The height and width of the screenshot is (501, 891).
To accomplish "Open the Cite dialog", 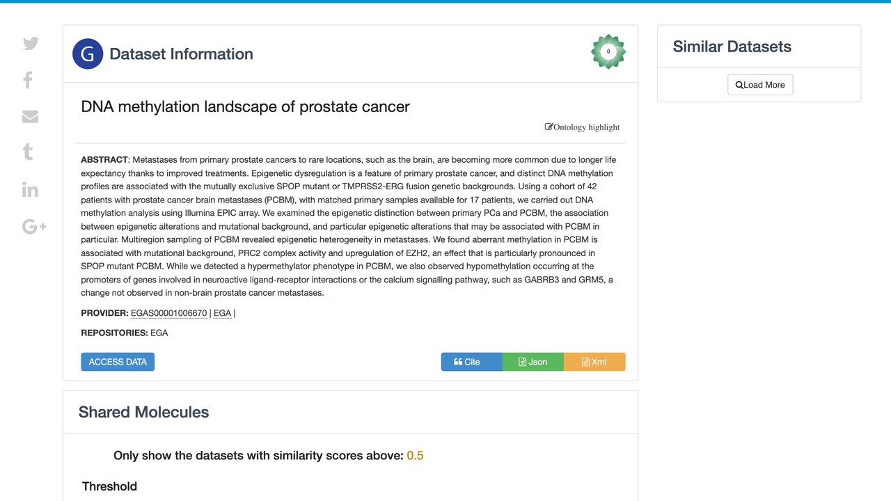I will click(471, 362).
